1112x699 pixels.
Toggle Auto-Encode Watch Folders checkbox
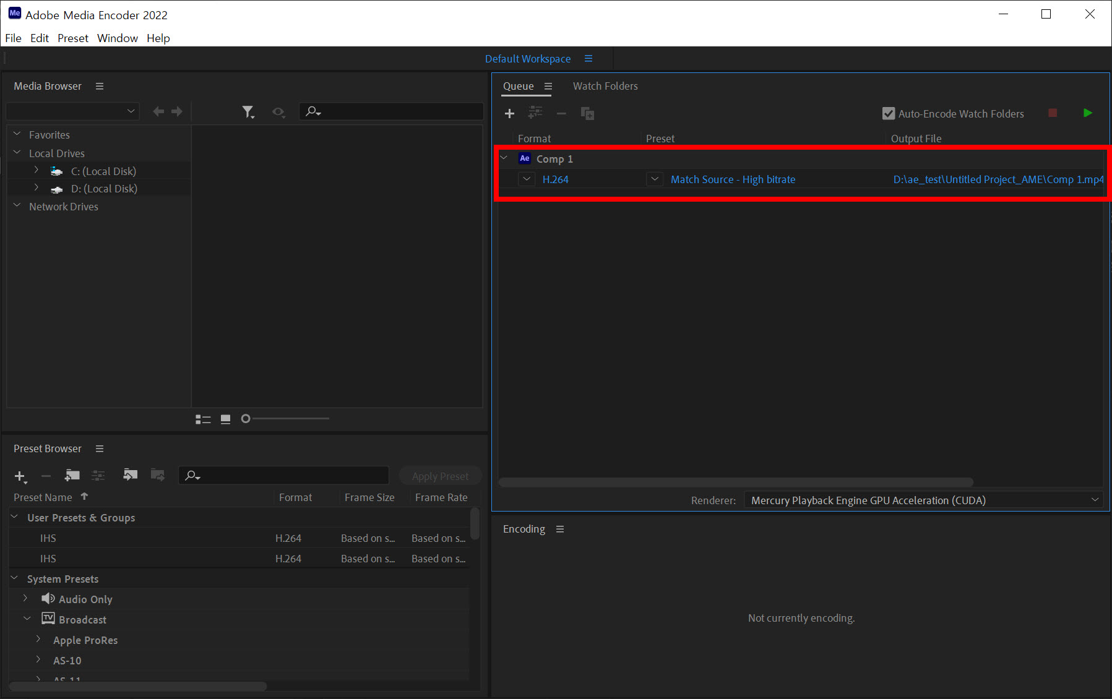pos(889,114)
